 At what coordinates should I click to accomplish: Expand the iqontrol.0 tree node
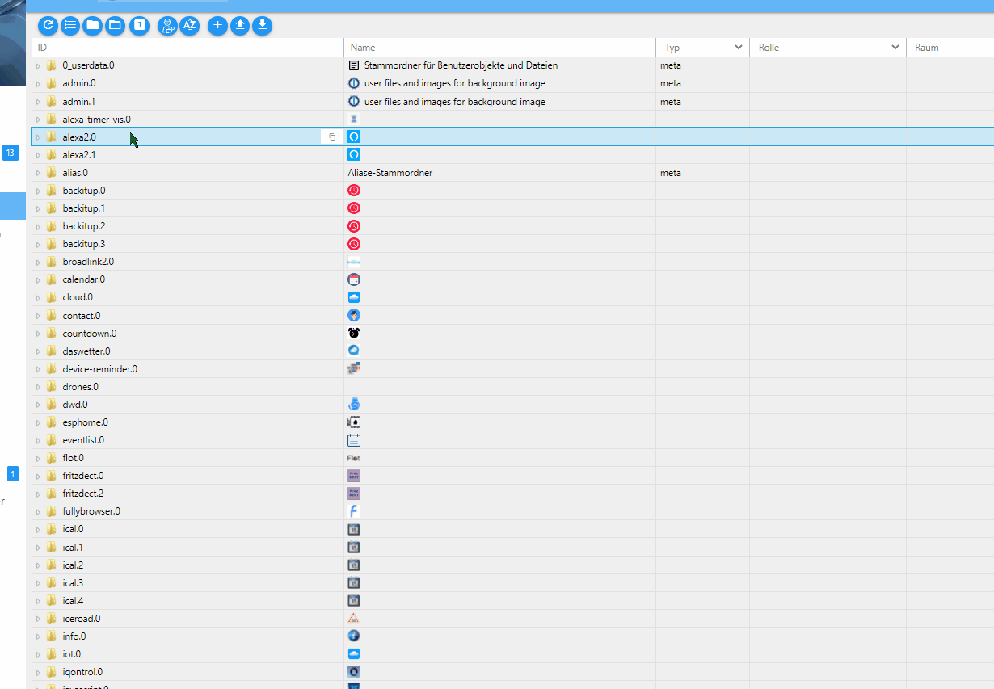coord(38,672)
